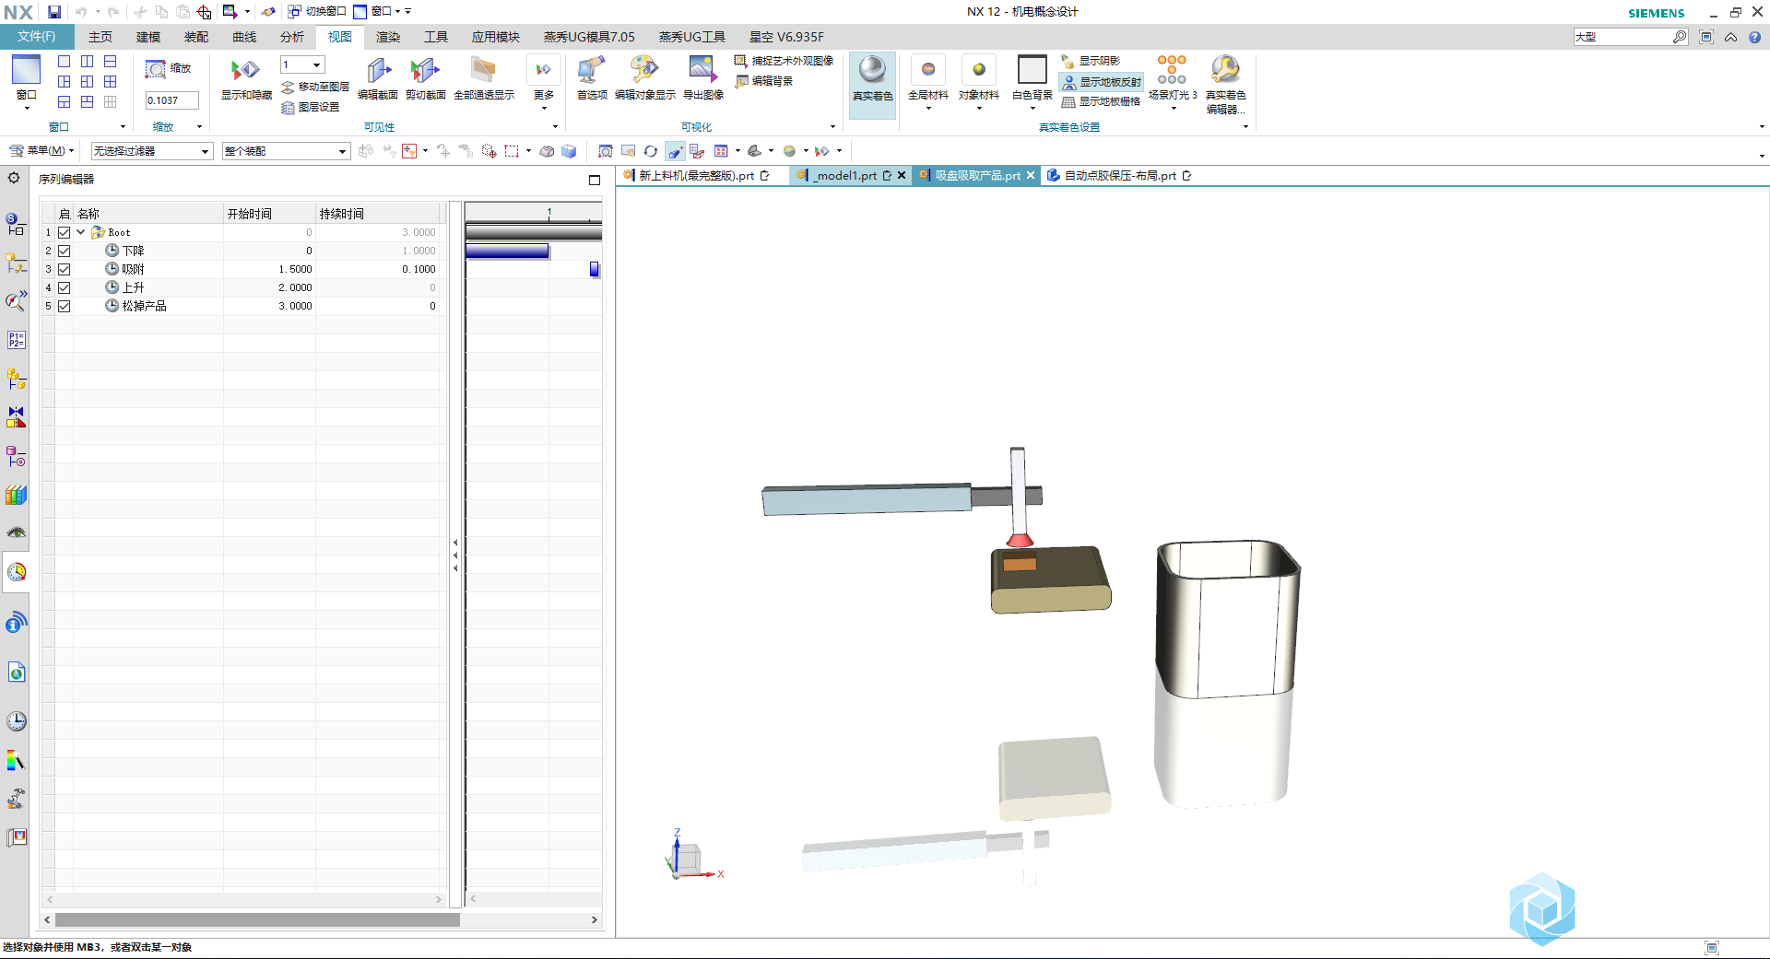
Task: Click the search magnifier icon in command finder
Action: (1680, 37)
